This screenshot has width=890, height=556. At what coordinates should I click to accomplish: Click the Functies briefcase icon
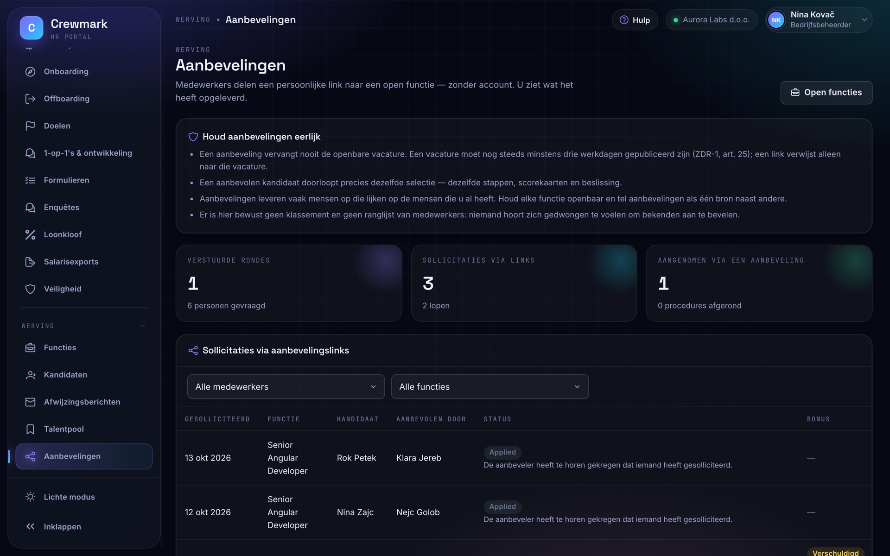tap(30, 347)
